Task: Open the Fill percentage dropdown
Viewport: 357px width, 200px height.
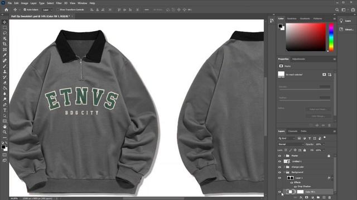Action: 324,150
